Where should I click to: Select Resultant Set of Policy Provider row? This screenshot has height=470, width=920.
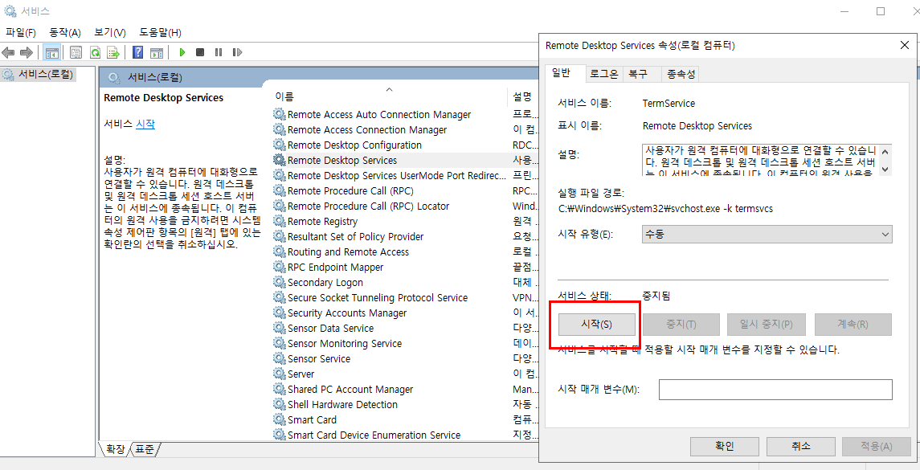405,236
